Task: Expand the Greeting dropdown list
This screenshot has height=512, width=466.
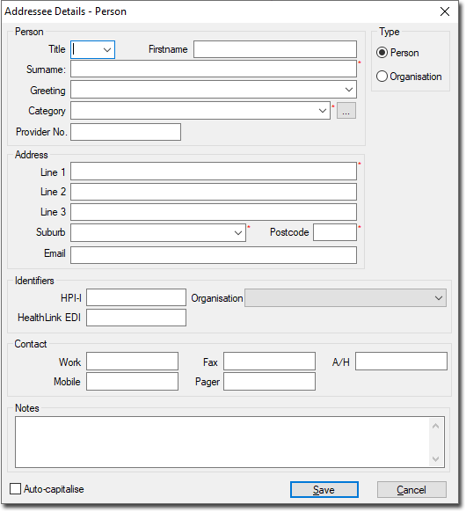Action: (x=349, y=90)
